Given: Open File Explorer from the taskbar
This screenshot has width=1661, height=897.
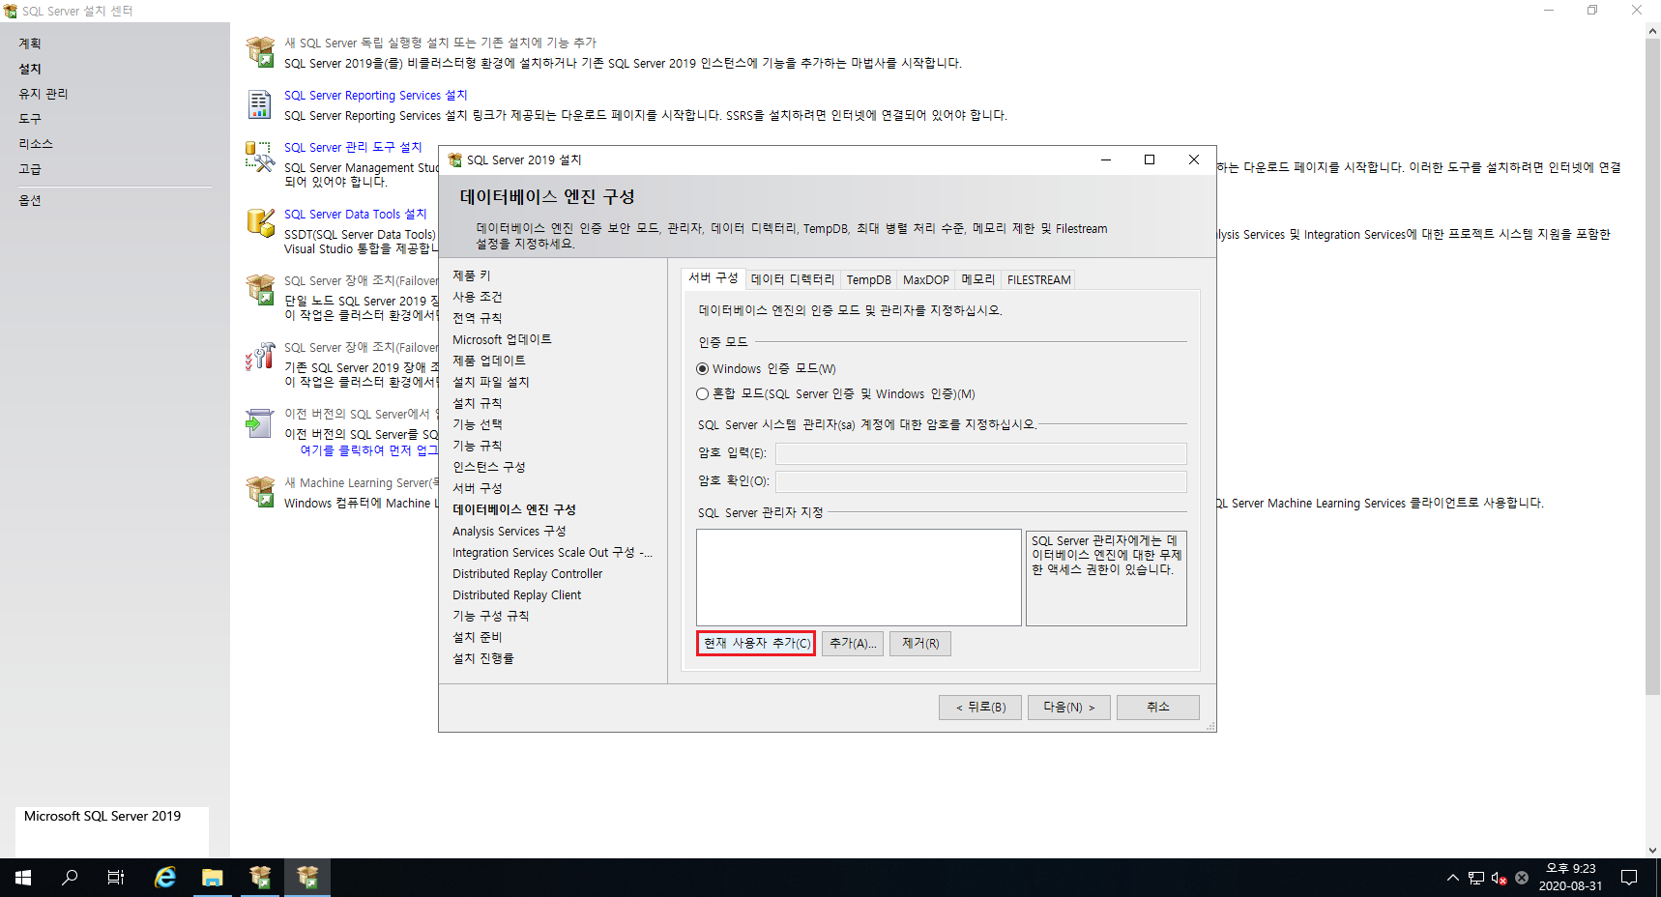Looking at the screenshot, I should 213,878.
